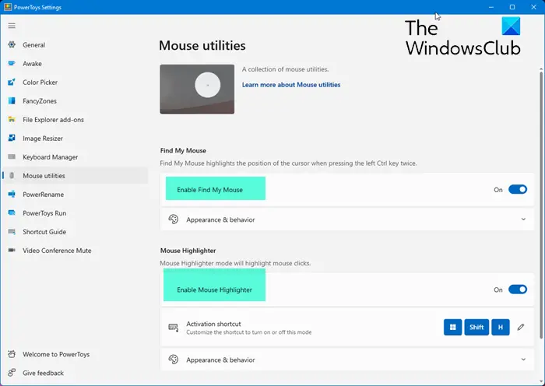Click Give feedback at sidebar bottom

pos(75,373)
